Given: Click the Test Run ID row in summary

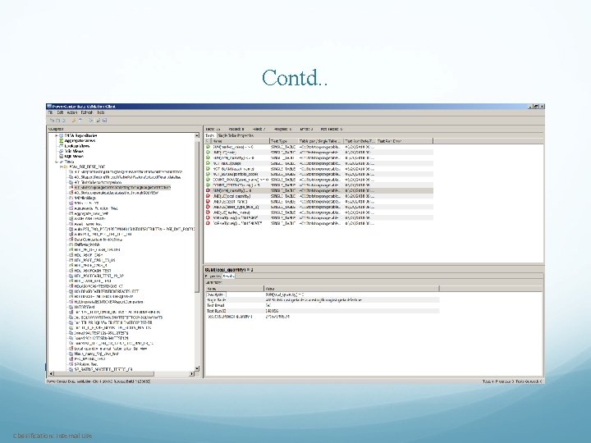Looking at the screenshot, I should [323, 311].
